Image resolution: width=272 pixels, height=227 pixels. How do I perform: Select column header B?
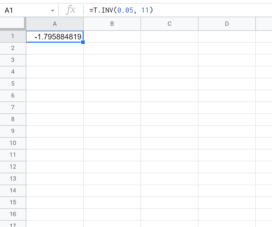click(x=112, y=24)
